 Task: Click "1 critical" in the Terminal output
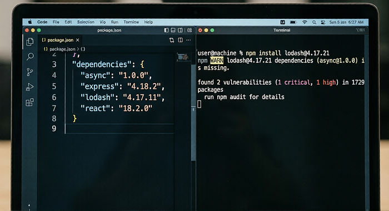click(294, 82)
